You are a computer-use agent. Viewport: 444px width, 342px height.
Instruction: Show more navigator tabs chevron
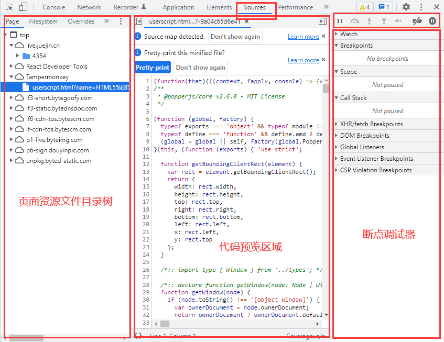coord(106,21)
